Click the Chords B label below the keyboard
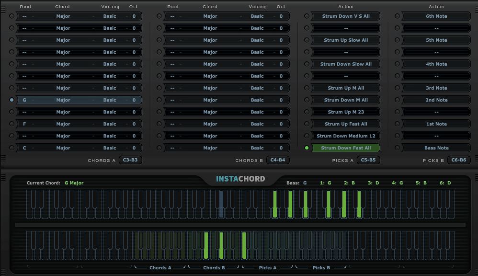The image size is (478, 276). [x=214, y=267]
